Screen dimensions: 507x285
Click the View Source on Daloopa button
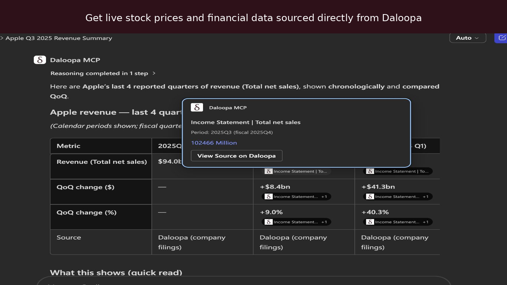pos(236,156)
